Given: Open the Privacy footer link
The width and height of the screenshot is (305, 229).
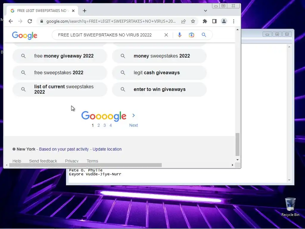Looking at the screenshot, I should 72,161.
